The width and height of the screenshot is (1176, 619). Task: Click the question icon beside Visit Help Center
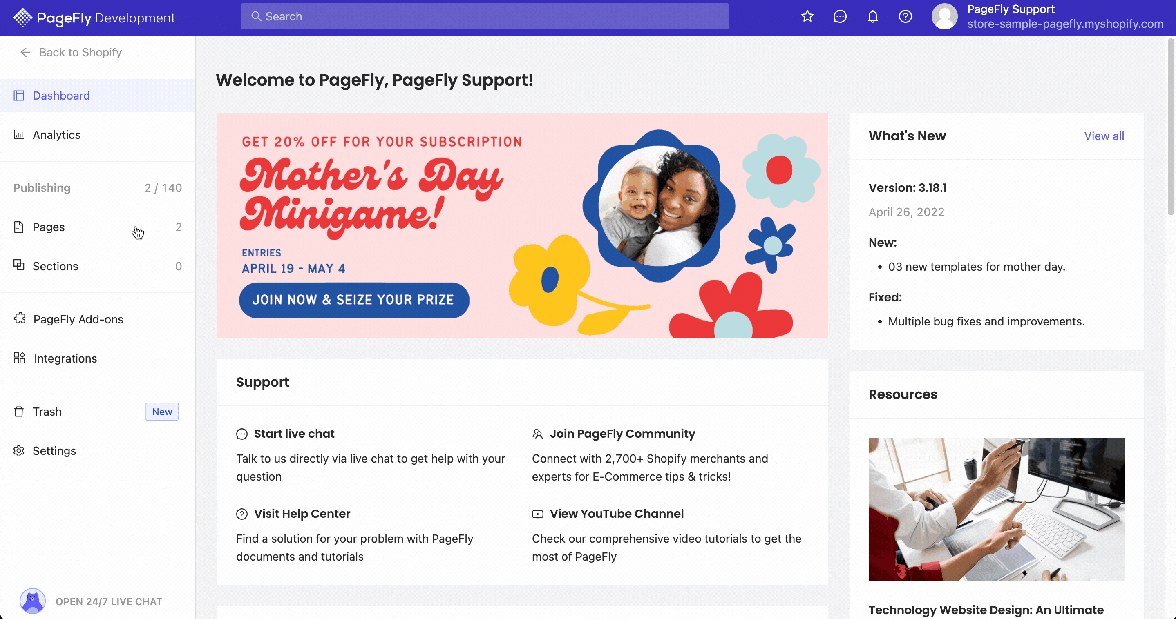(x=241, y=514)
